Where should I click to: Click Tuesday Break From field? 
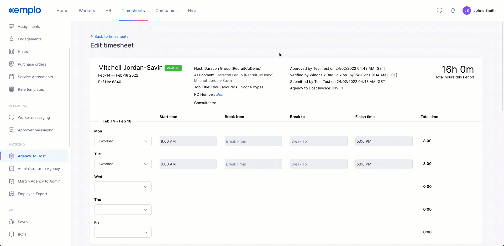coord(253,164)
